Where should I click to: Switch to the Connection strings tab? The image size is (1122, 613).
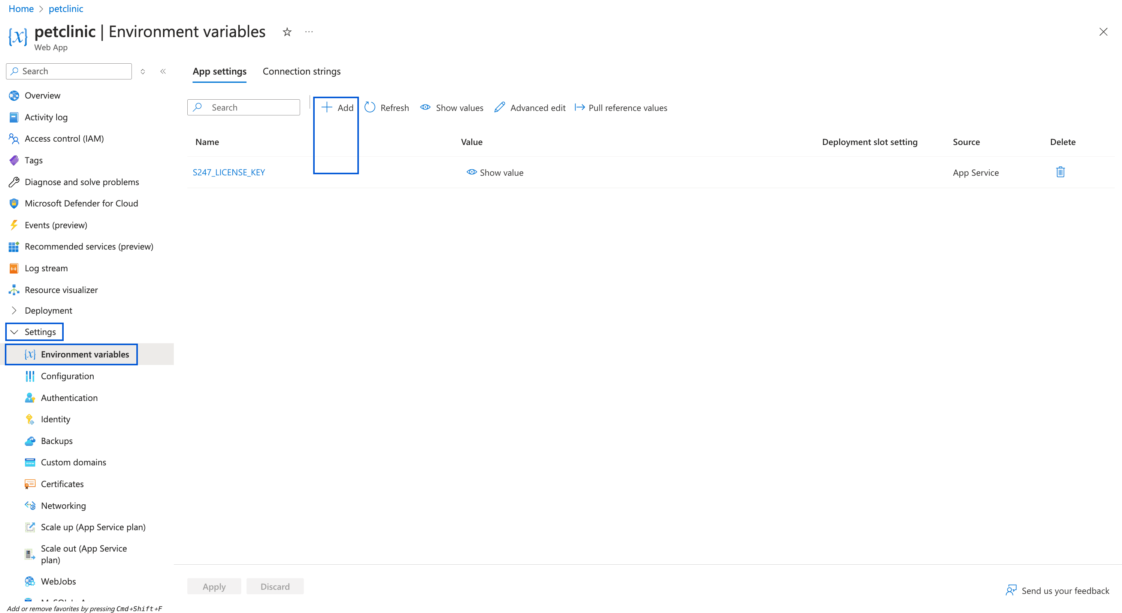pos(302,71)
